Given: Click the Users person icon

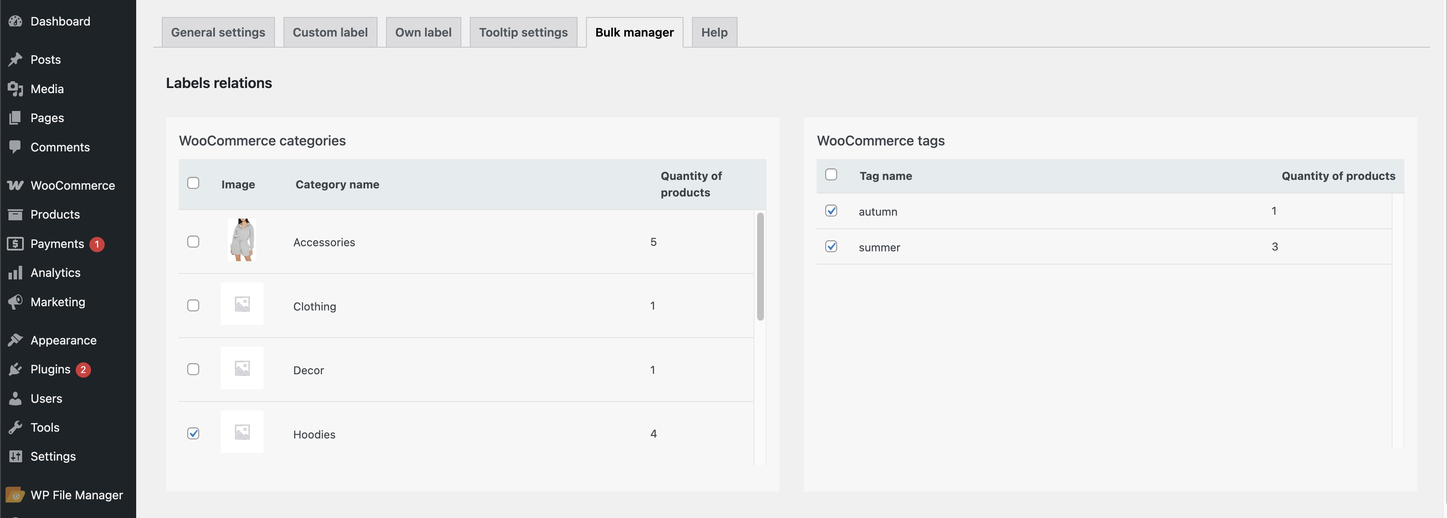Looking at the screenshot, I should tap(15, 398).
